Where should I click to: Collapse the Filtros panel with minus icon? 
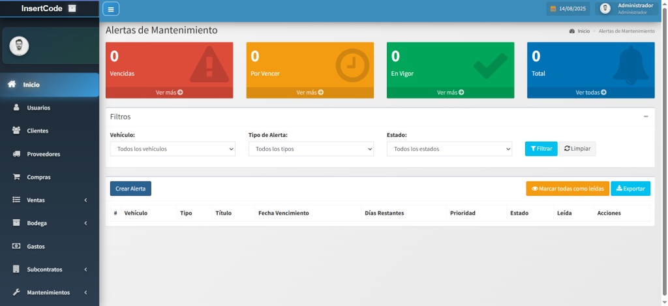[646, 117]
